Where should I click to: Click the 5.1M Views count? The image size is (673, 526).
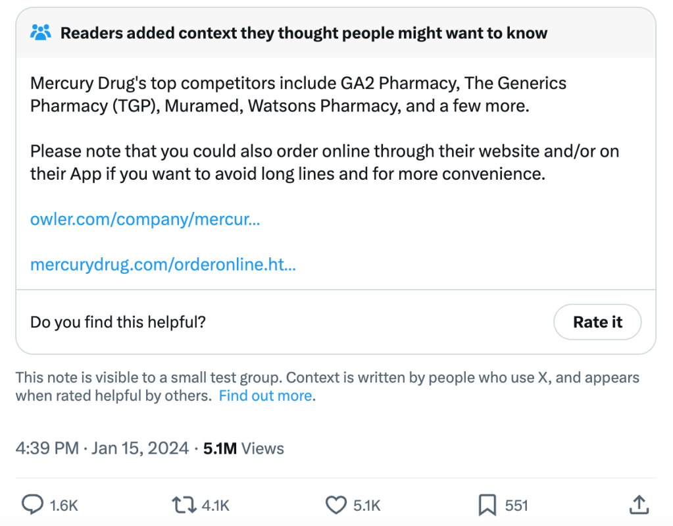click(243, 448)
